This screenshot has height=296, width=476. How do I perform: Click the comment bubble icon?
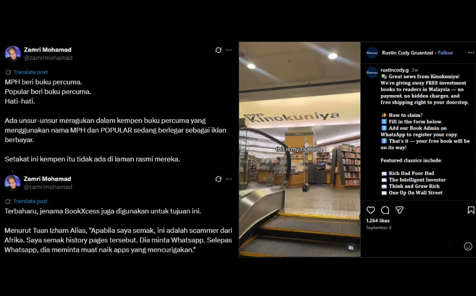click(385, 210)
